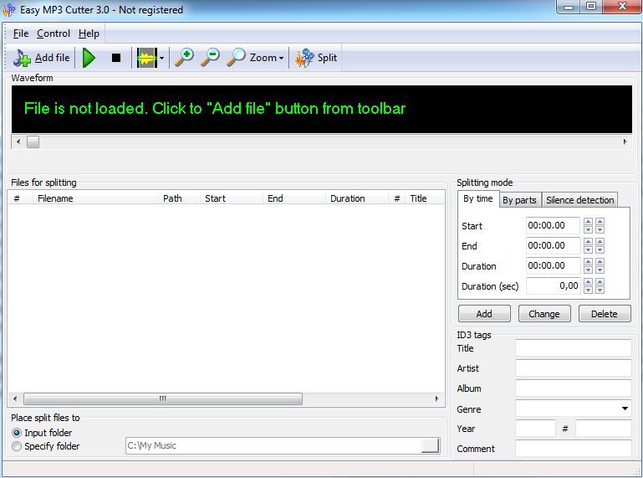The height and width of the screenshot is (478, 643).
Task: Switch to the Silence detection tab
Action: pos(579,200)
